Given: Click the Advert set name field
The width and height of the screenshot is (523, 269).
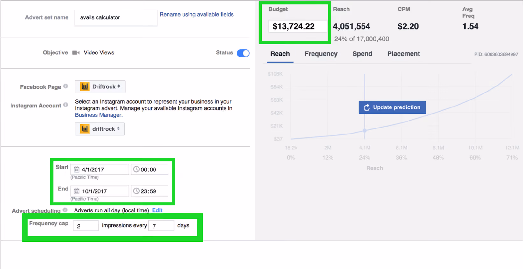Looking at the screenshot, I should (x=116, y=17).
